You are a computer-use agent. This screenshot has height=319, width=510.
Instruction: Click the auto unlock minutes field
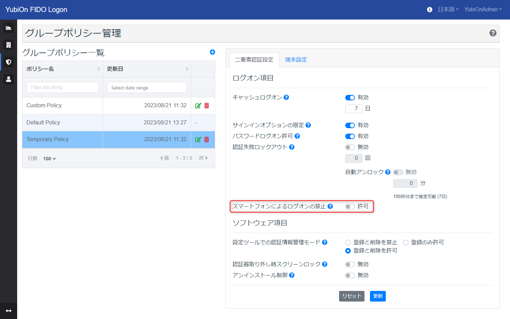click(x=405, y=183)
